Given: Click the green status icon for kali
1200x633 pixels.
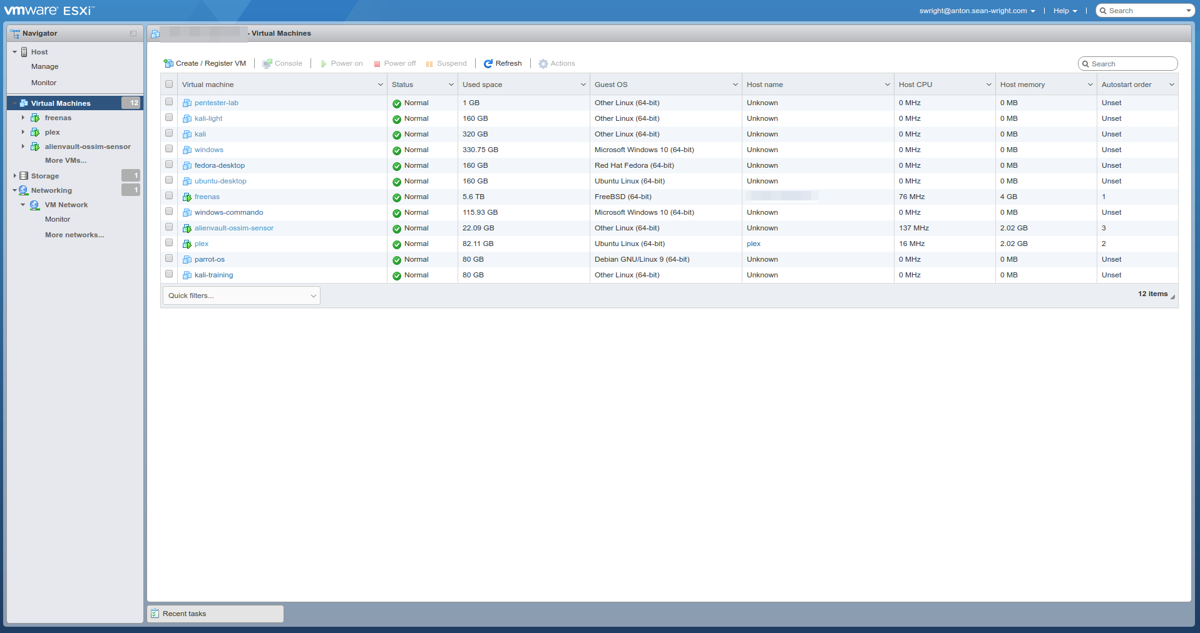Looking at the screenshot, I should 397,135.
